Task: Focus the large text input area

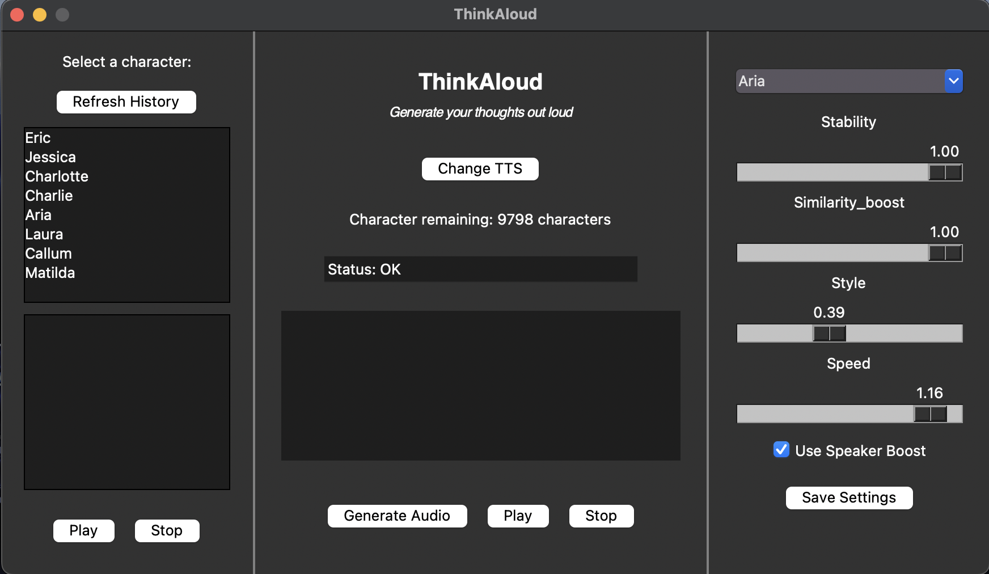Action: pos(481,386)
